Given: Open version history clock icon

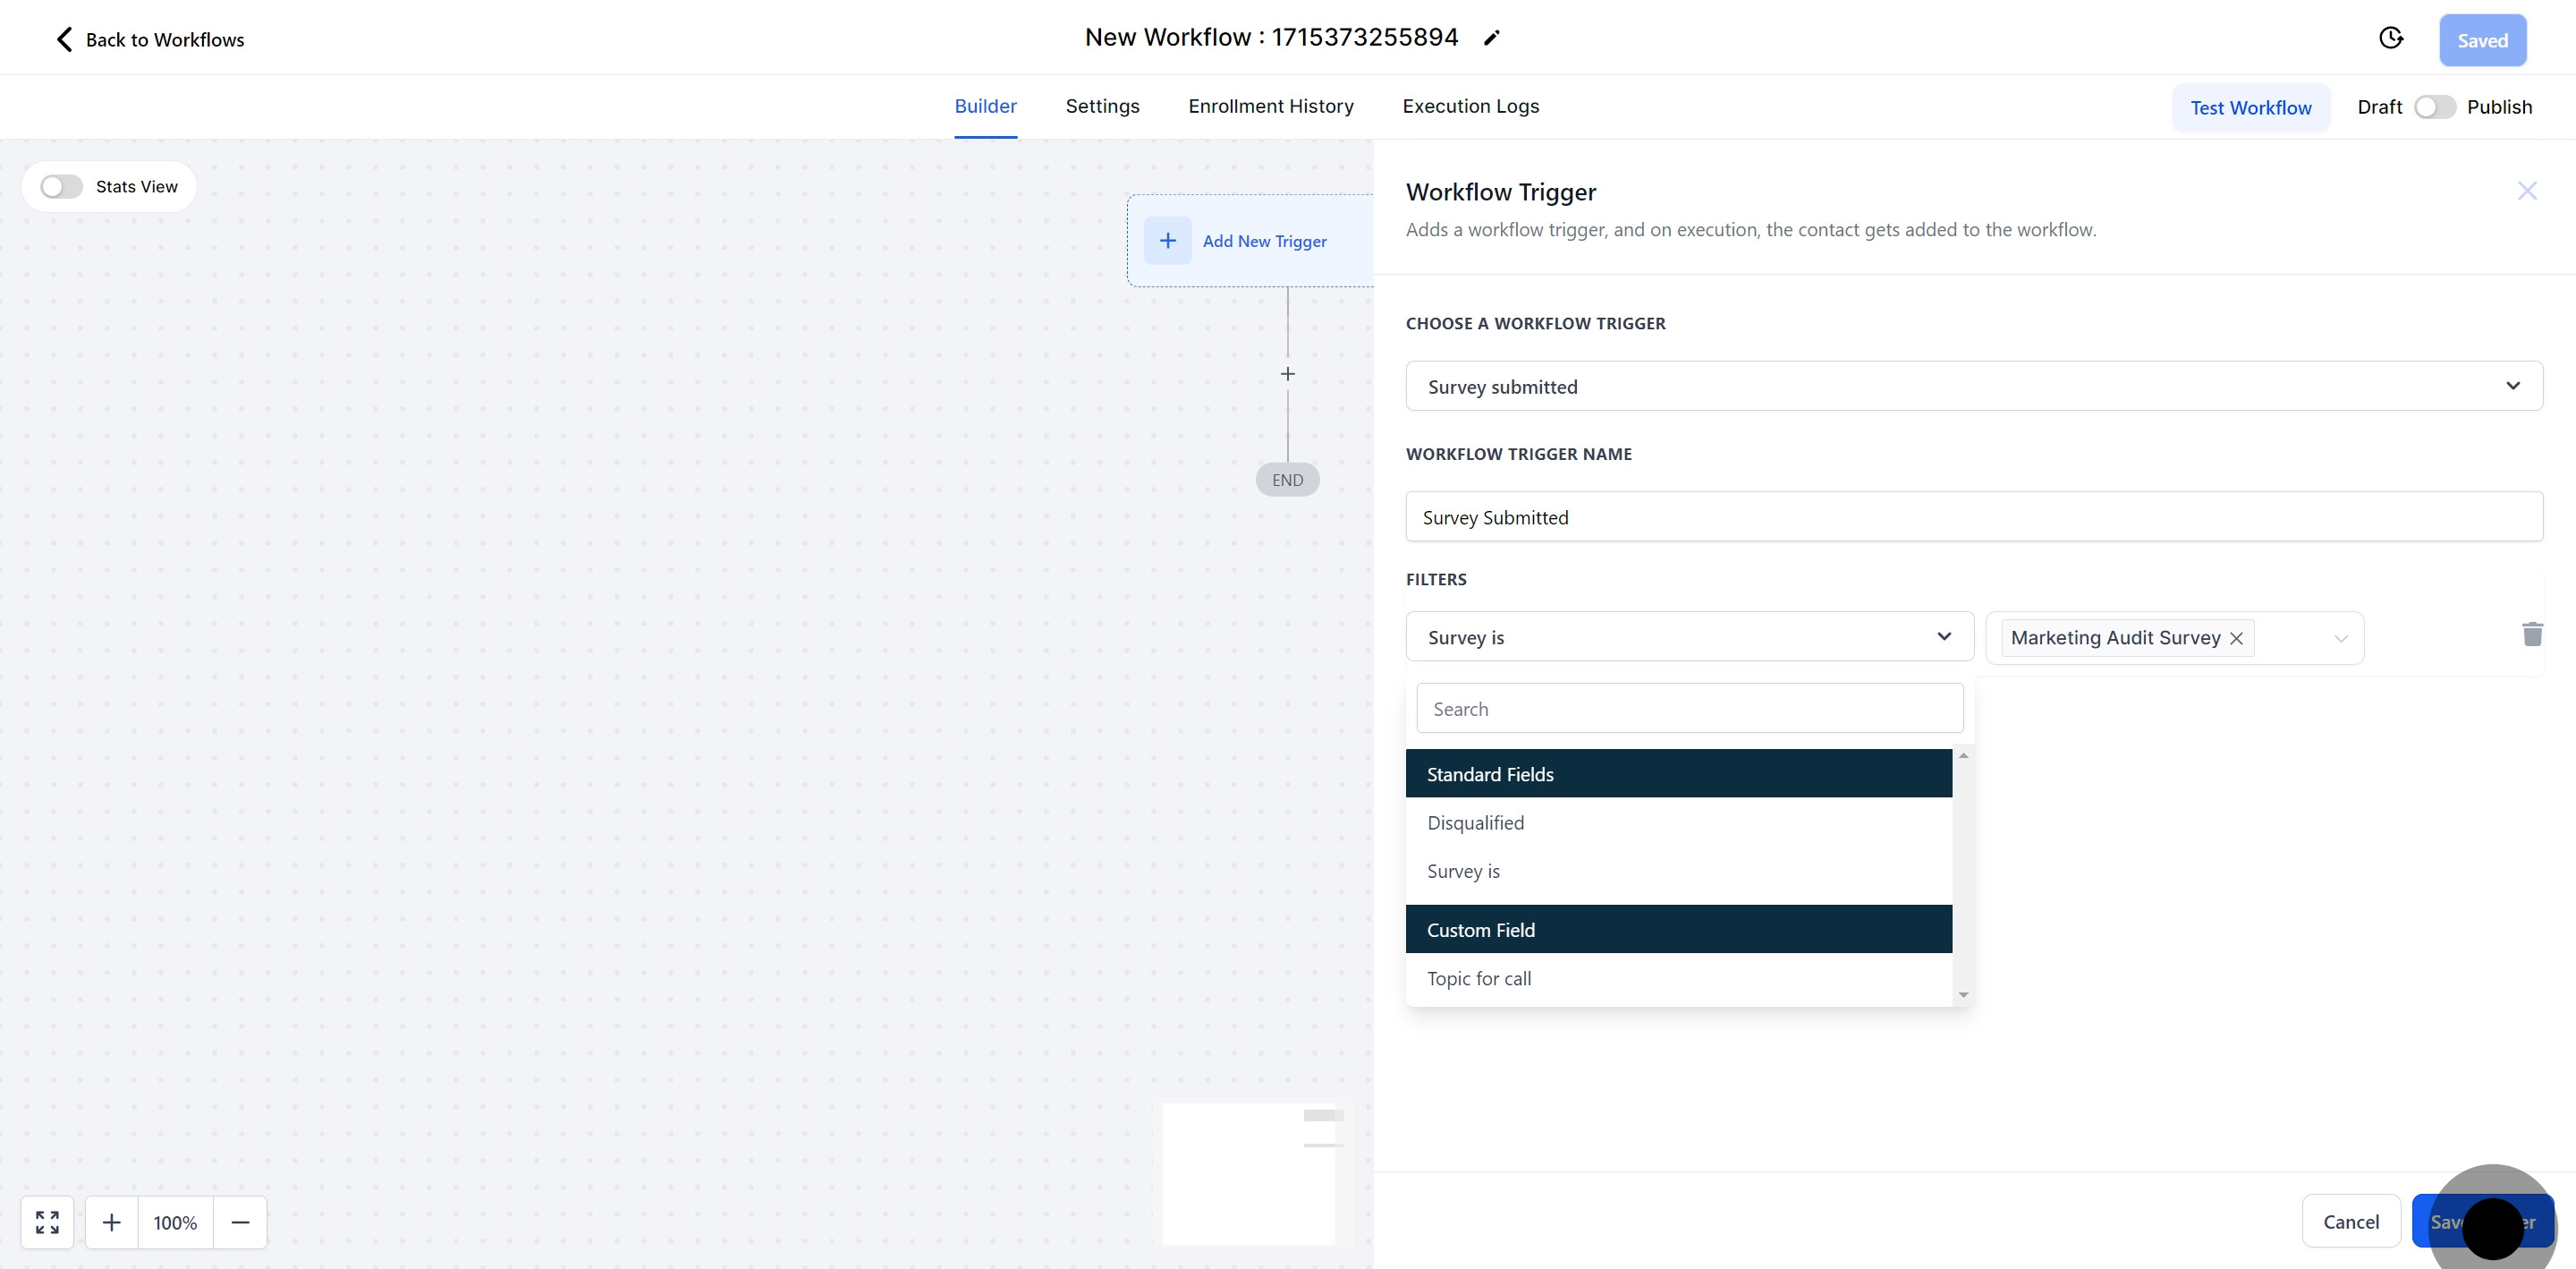Looking at the screenshot, I should [2390, 38].
